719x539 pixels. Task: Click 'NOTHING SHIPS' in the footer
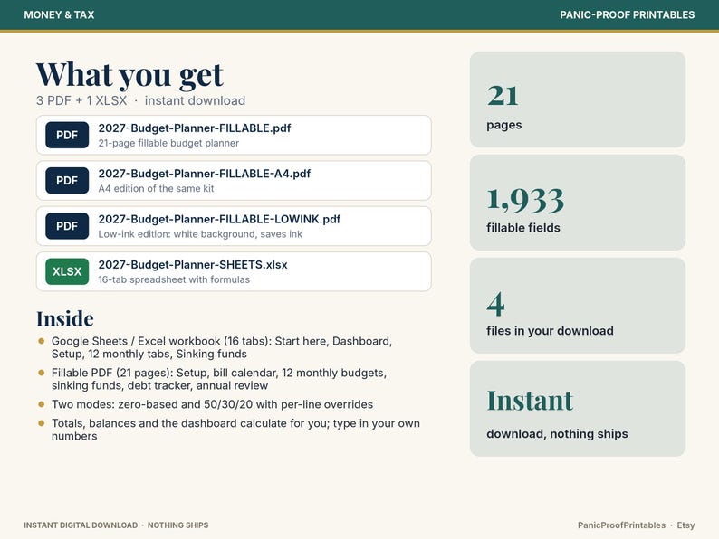tap(177, 525)
